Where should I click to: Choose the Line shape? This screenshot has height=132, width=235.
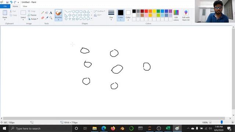pyautogui.click(x=66, y=11)
